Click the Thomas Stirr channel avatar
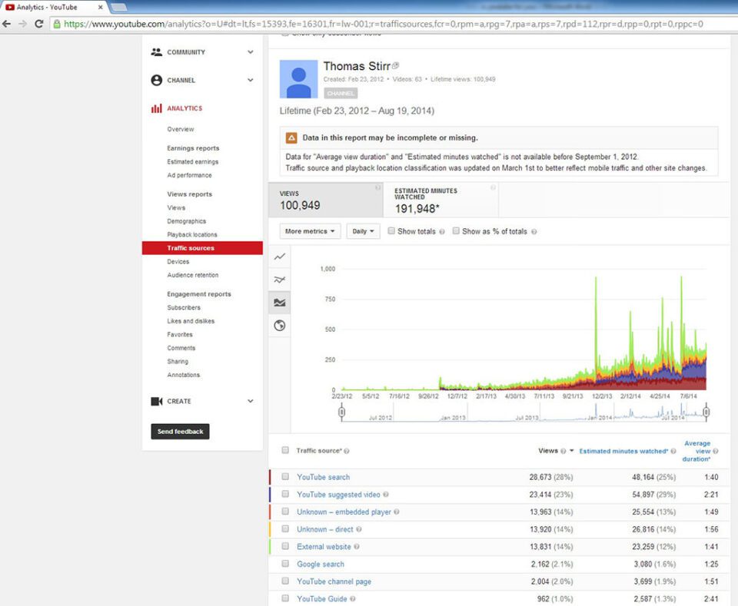The width and height of the screenshot is (738, 606). (x=298, y=79)
